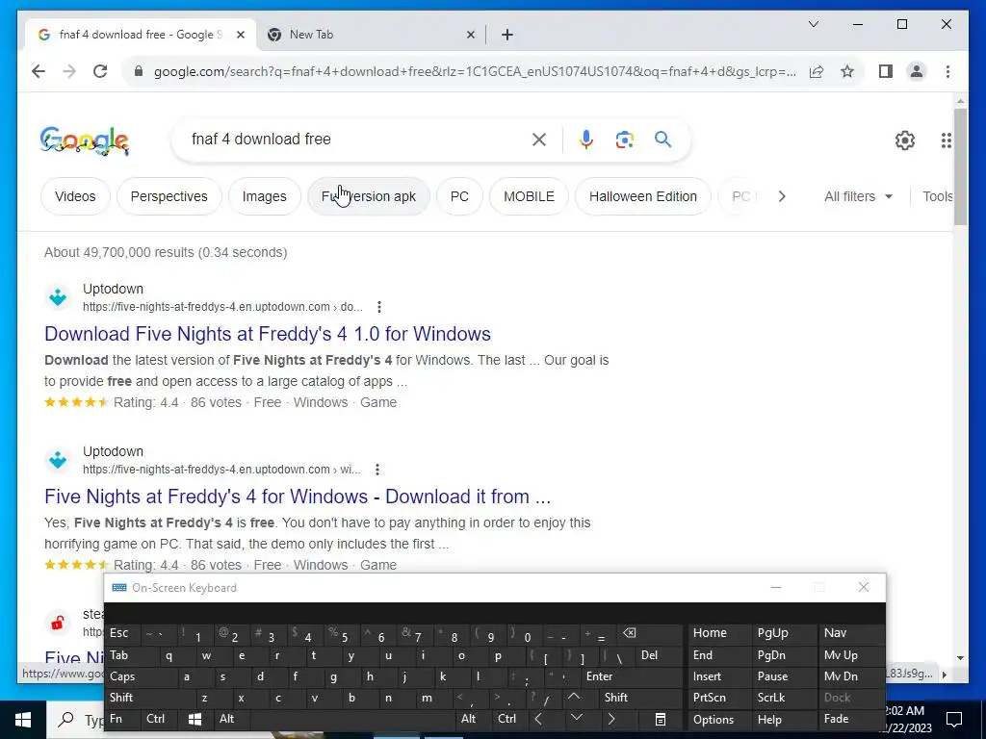Viewport: 986px width, 739px height.
Task: Click the Windows taskbar search box
Action: point(75,720)
